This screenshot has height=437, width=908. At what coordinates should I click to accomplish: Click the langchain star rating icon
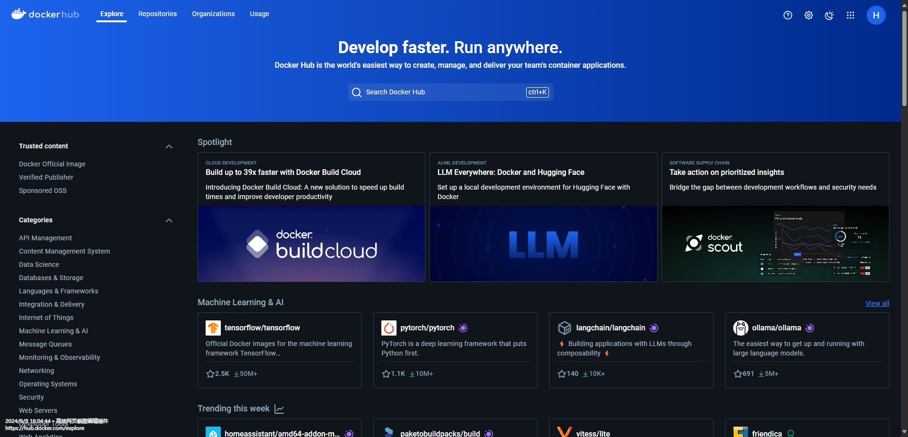[x=562, y=374]
